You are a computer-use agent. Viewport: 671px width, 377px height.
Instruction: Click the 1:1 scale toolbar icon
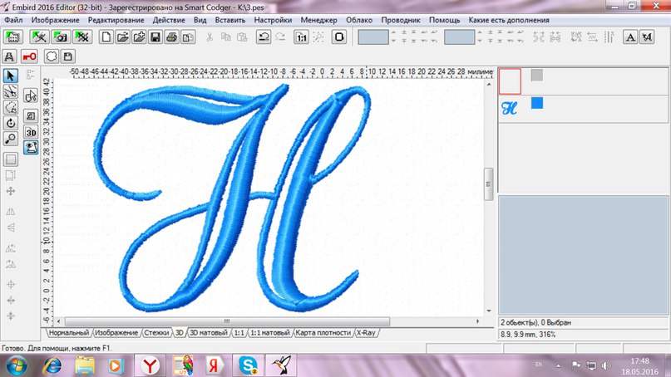[x=302, y=37]
